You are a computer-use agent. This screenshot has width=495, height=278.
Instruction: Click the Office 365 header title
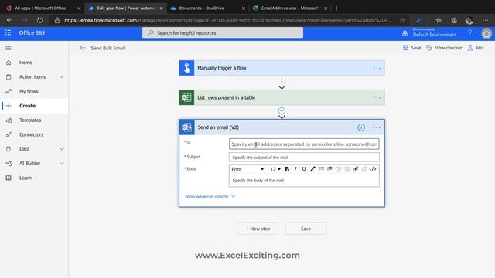tap(32, 32)
